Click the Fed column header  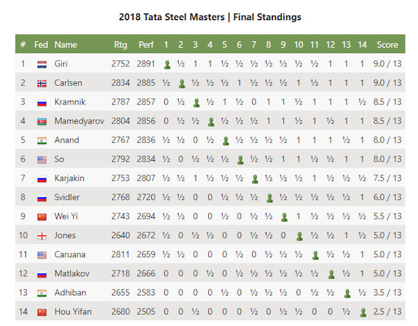[41, 45]
